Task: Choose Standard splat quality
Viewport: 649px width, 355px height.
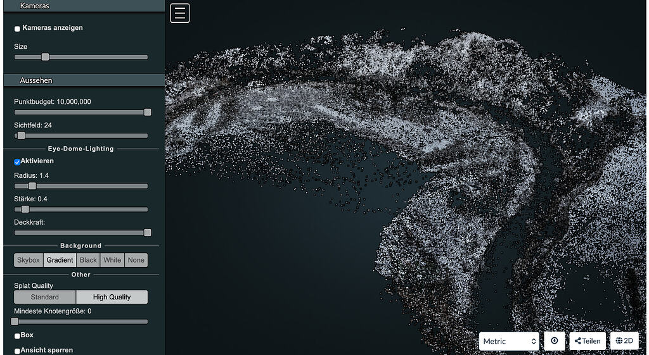Action: pos(45,297)
